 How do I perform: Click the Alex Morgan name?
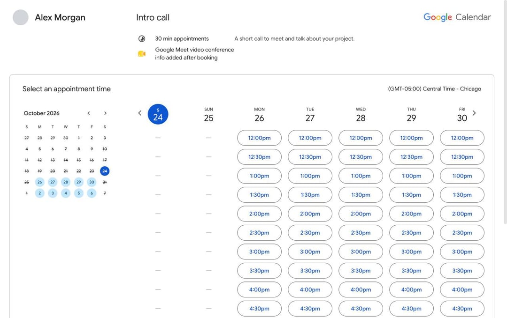tap(60, 17)
